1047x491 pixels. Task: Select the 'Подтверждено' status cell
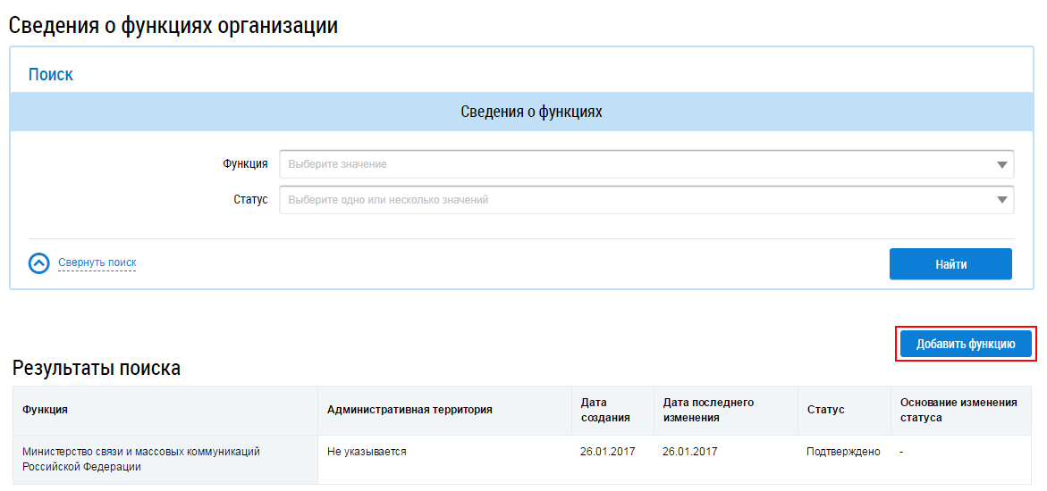[842, 452]
